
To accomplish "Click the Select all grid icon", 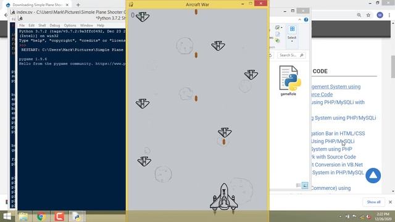I will (x=292, y=29).
